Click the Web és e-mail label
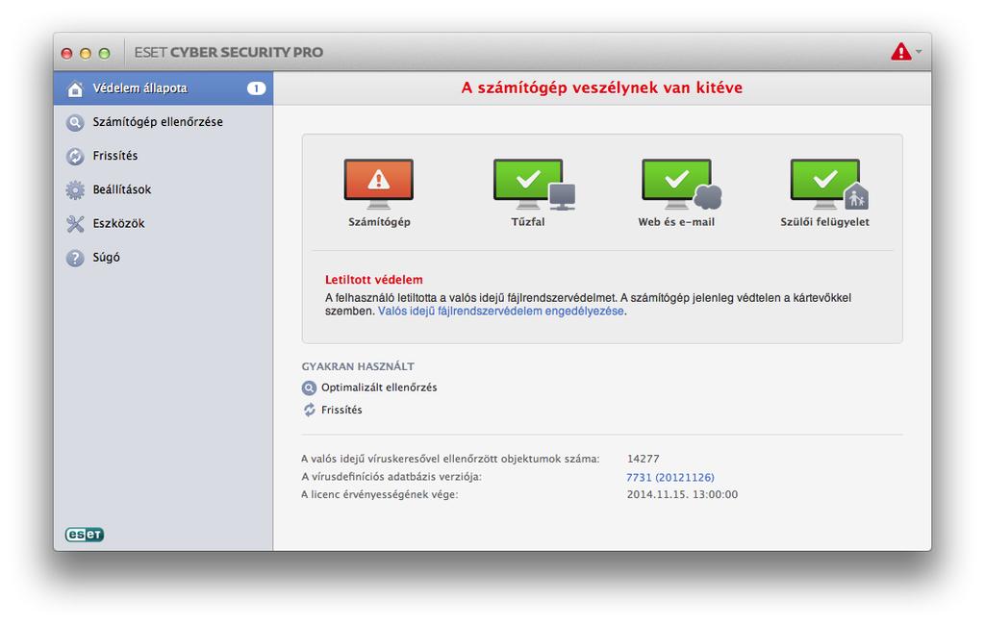Screen dimensions: 985x625 (x=676, y=222)
